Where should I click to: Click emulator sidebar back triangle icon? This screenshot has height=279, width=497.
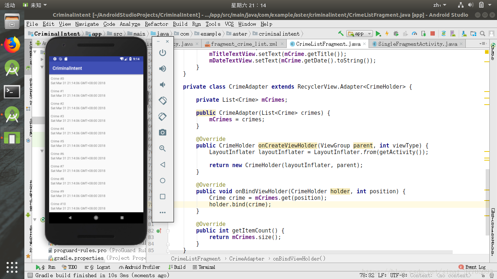(163, 165)
